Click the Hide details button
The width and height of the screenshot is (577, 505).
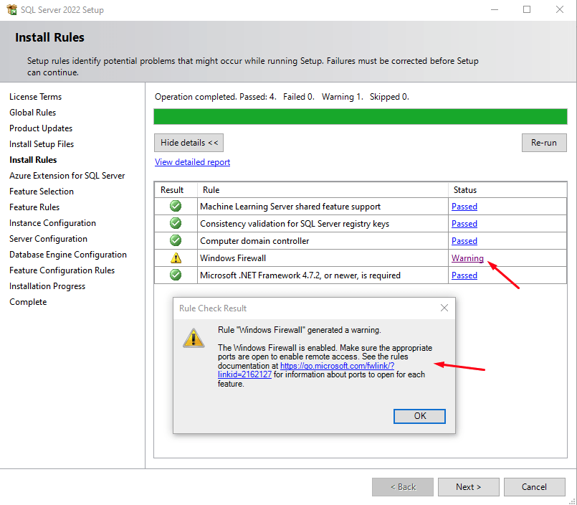tap(189, 143)
